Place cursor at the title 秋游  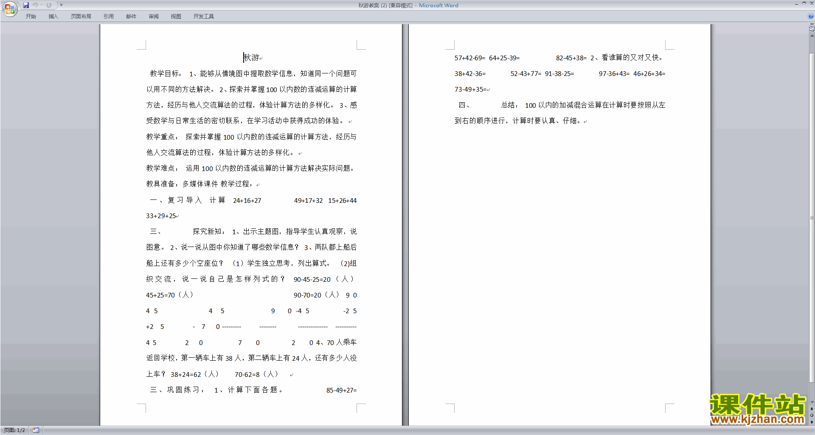tap(251, 57)
